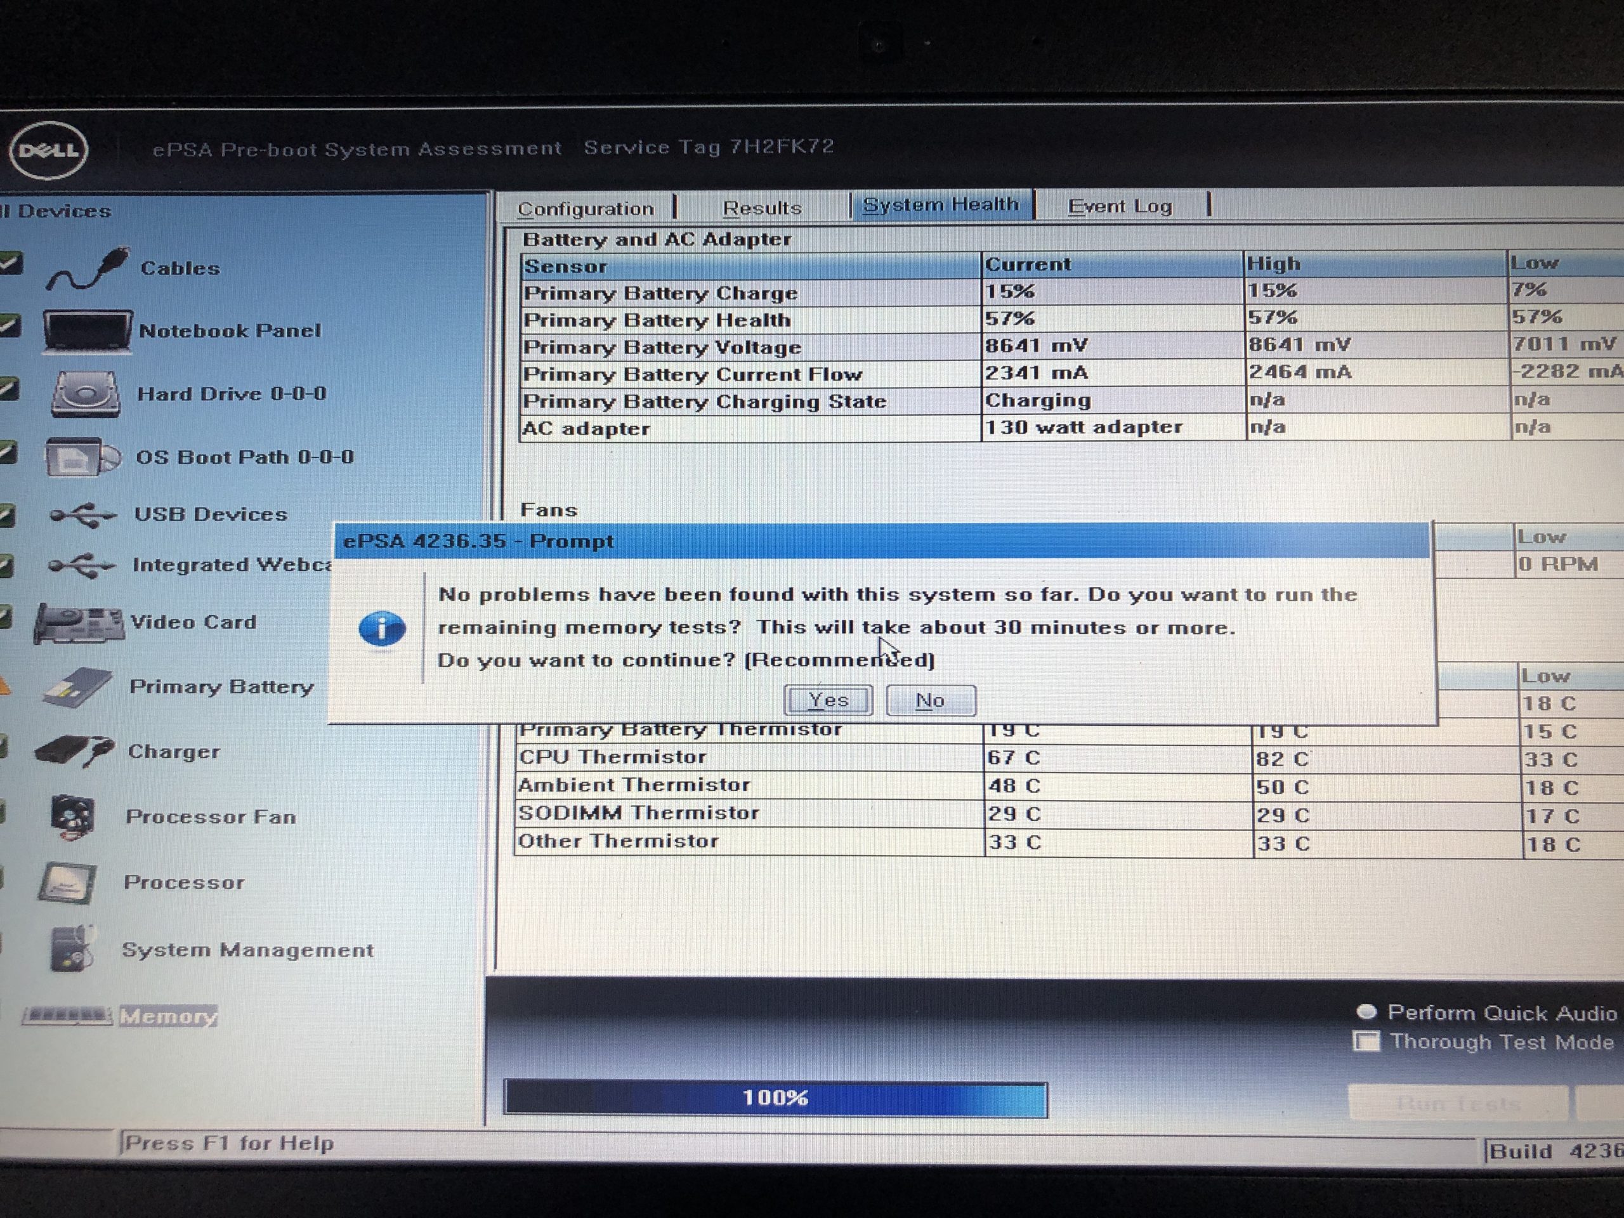Select the Video Card icon
The image size is (1624, 1218).
pos(79,624)
